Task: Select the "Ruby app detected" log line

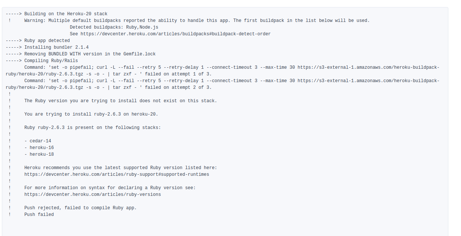Action: pos(47,41)
